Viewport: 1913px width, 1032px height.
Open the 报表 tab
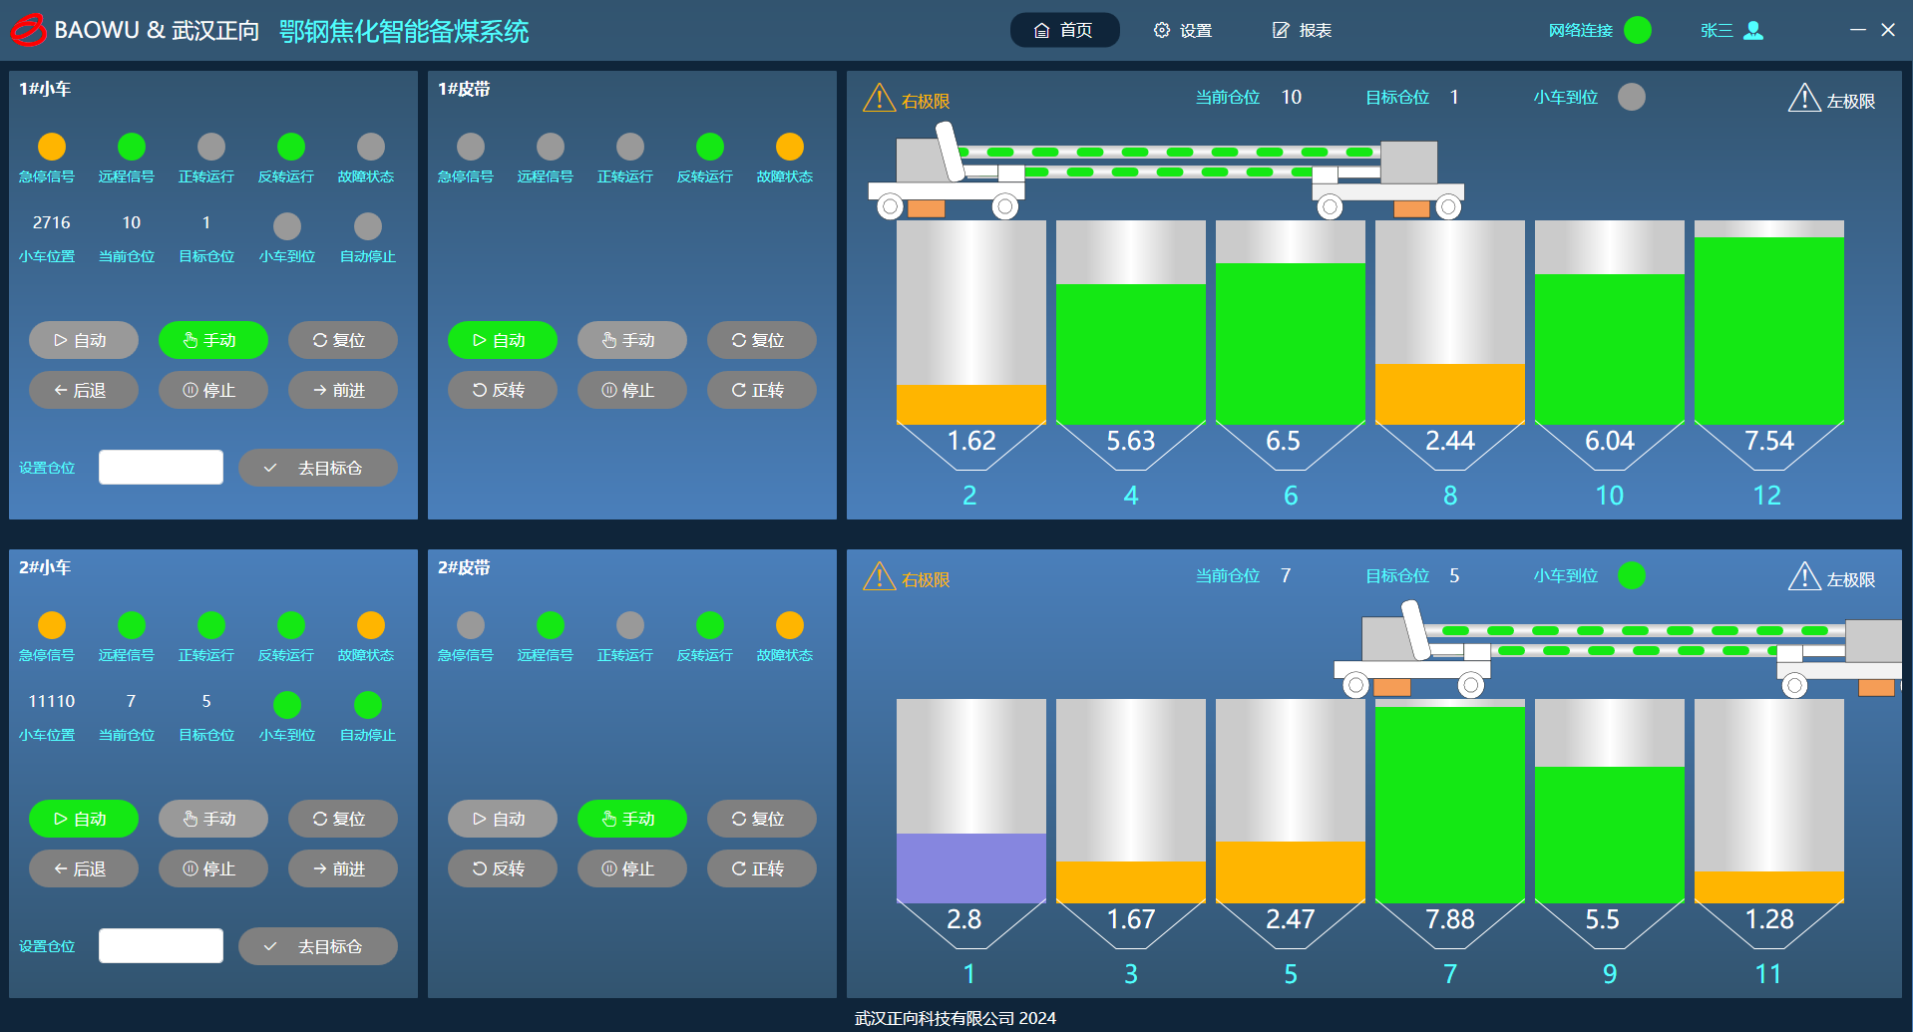pos(1303,31)
